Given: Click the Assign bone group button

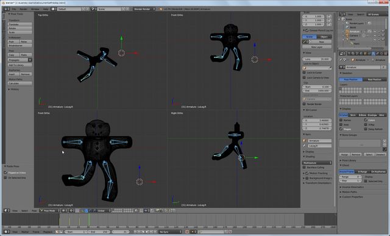Looking at the screenshot, I should click(x=344, y=155).
